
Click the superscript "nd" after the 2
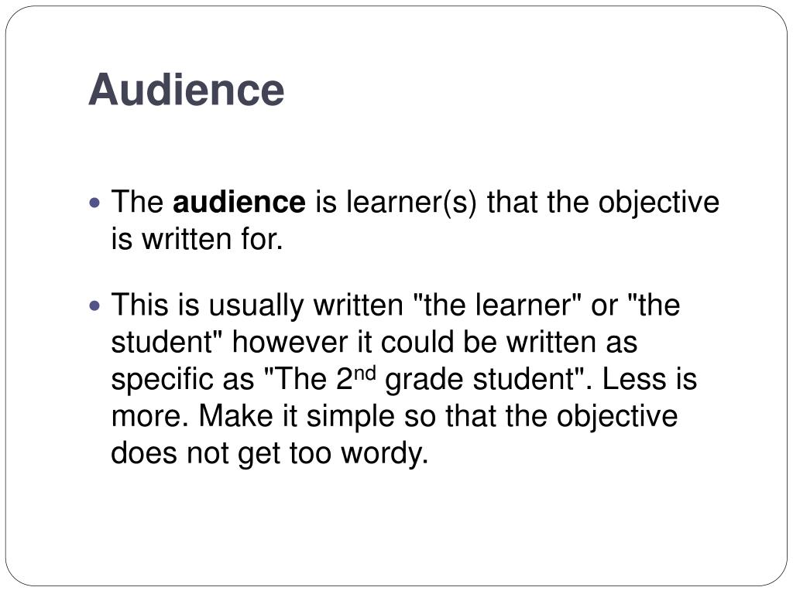365,374
